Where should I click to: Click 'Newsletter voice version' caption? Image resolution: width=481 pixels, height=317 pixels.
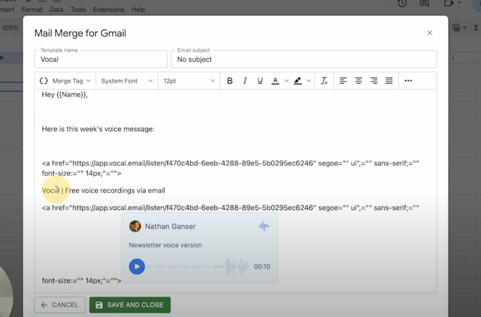coord(165,245)
